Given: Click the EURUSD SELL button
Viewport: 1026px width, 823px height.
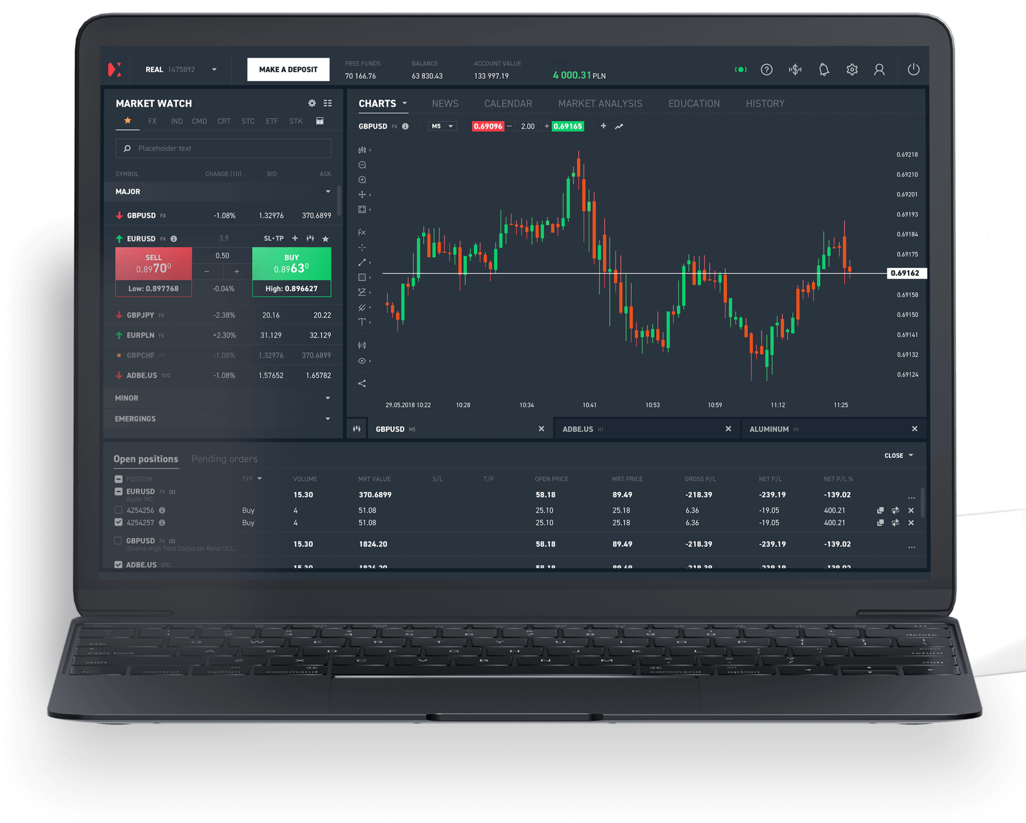Looking at the screenshot, I should pos(153,263).
